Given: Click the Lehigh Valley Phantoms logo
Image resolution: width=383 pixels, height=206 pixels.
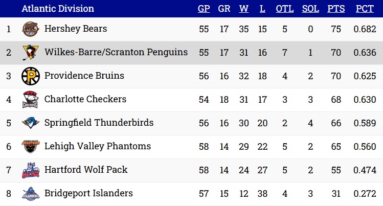Looking at the screenshot, I should point(31,146).
